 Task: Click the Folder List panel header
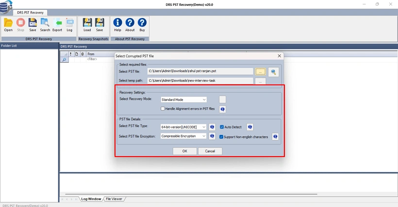(29, 46)
